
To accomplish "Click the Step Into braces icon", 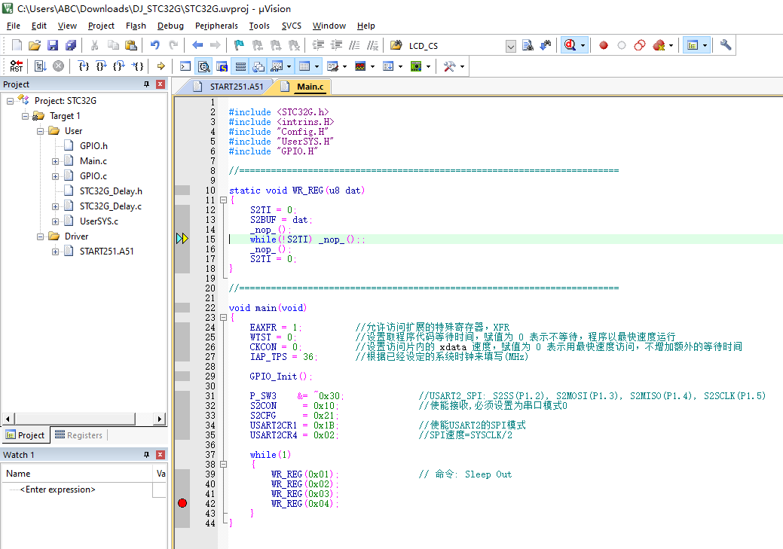I will 84,66.
